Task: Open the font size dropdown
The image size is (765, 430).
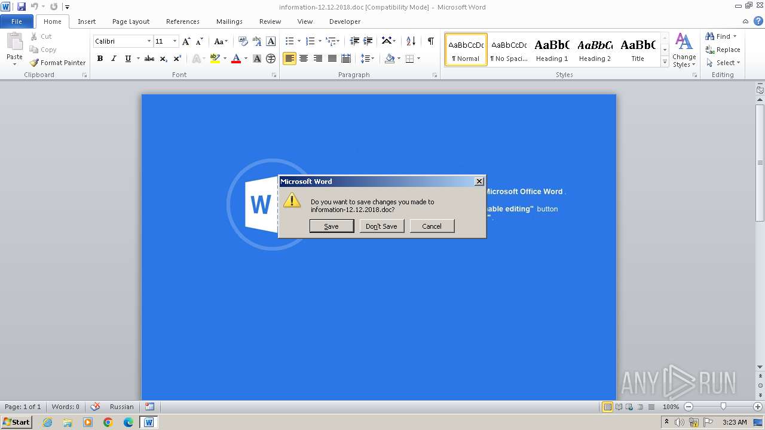Action: tap(175, 41)
